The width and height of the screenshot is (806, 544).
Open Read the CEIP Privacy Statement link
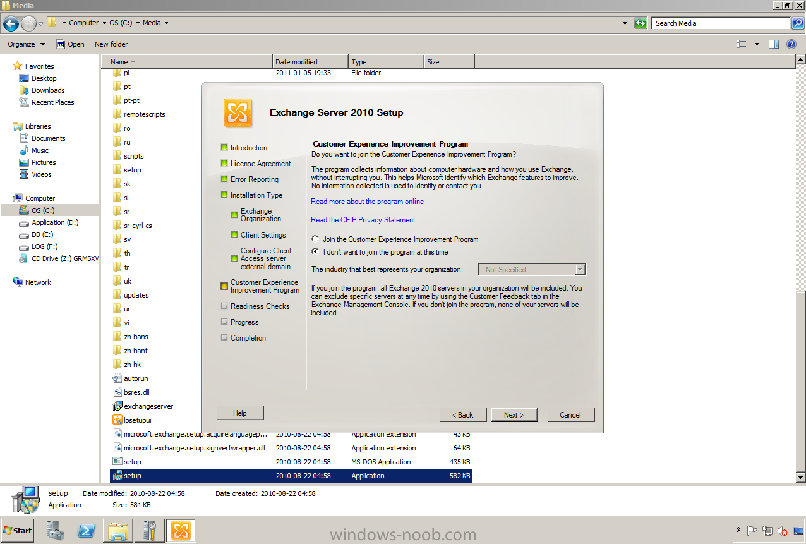coord(363,220)
